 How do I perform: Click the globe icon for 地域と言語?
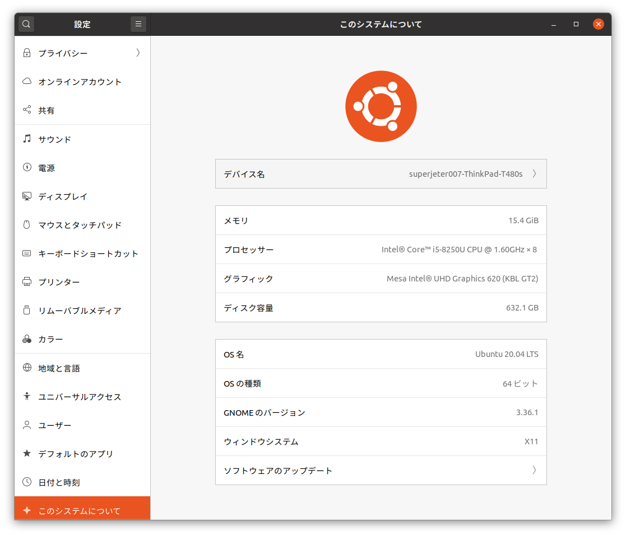tap(27, 368)
